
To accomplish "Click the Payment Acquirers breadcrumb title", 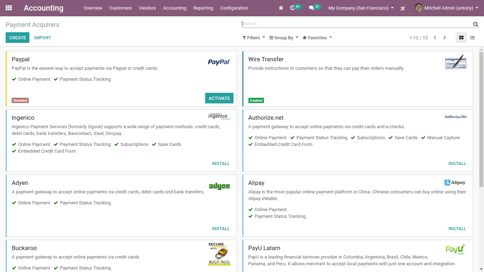I will click(x=33, y=25).
